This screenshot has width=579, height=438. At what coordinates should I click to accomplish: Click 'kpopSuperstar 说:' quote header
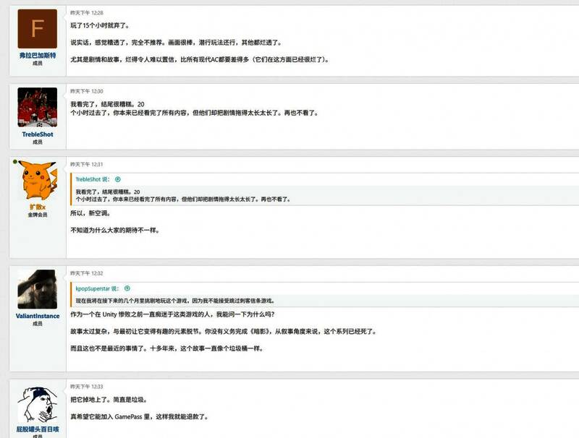(x=98, y=288)
